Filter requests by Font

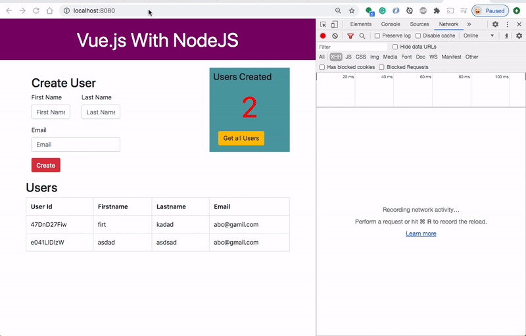coord(406,57)
